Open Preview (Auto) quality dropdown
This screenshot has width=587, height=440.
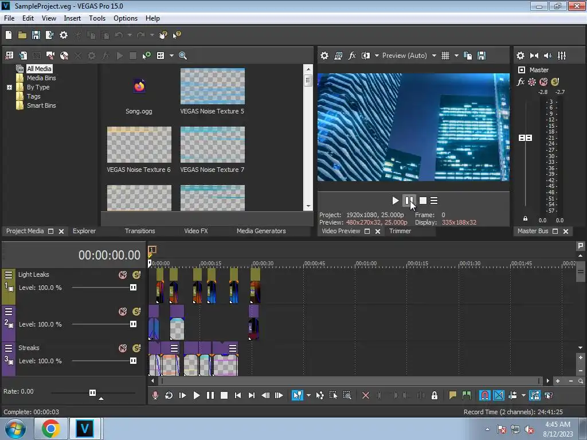(434, 56)
